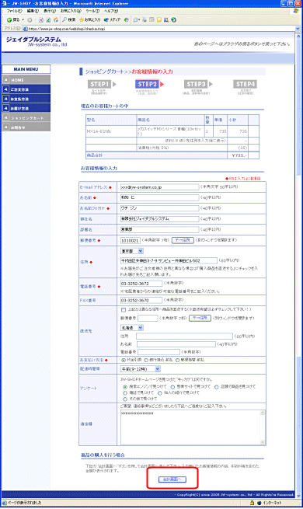Click the インターネット zone indicator in status bar
This screenshot has height=509, width=303.
pyautogui.click(x=270, y=503)
